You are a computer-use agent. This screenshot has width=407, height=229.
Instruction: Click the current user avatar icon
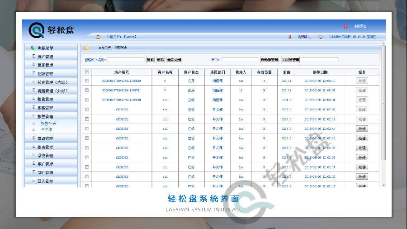(98, 37)
